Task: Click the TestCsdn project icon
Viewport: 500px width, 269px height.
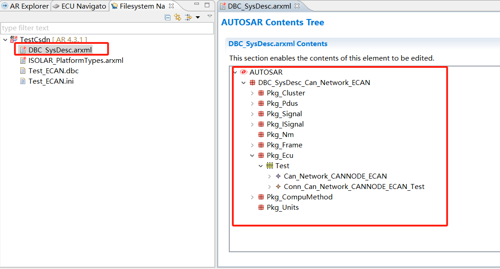Action: (14, 40)
